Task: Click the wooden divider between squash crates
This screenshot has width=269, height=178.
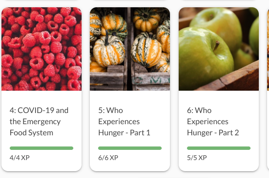Action: pyautogui.click(x=129, y=49)
